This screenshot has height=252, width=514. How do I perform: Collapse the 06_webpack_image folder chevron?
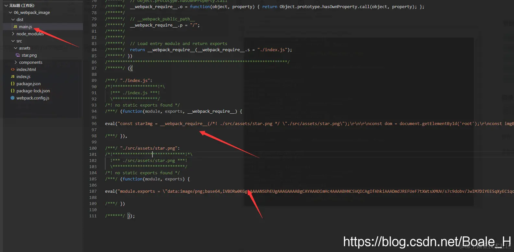point(11,13)
